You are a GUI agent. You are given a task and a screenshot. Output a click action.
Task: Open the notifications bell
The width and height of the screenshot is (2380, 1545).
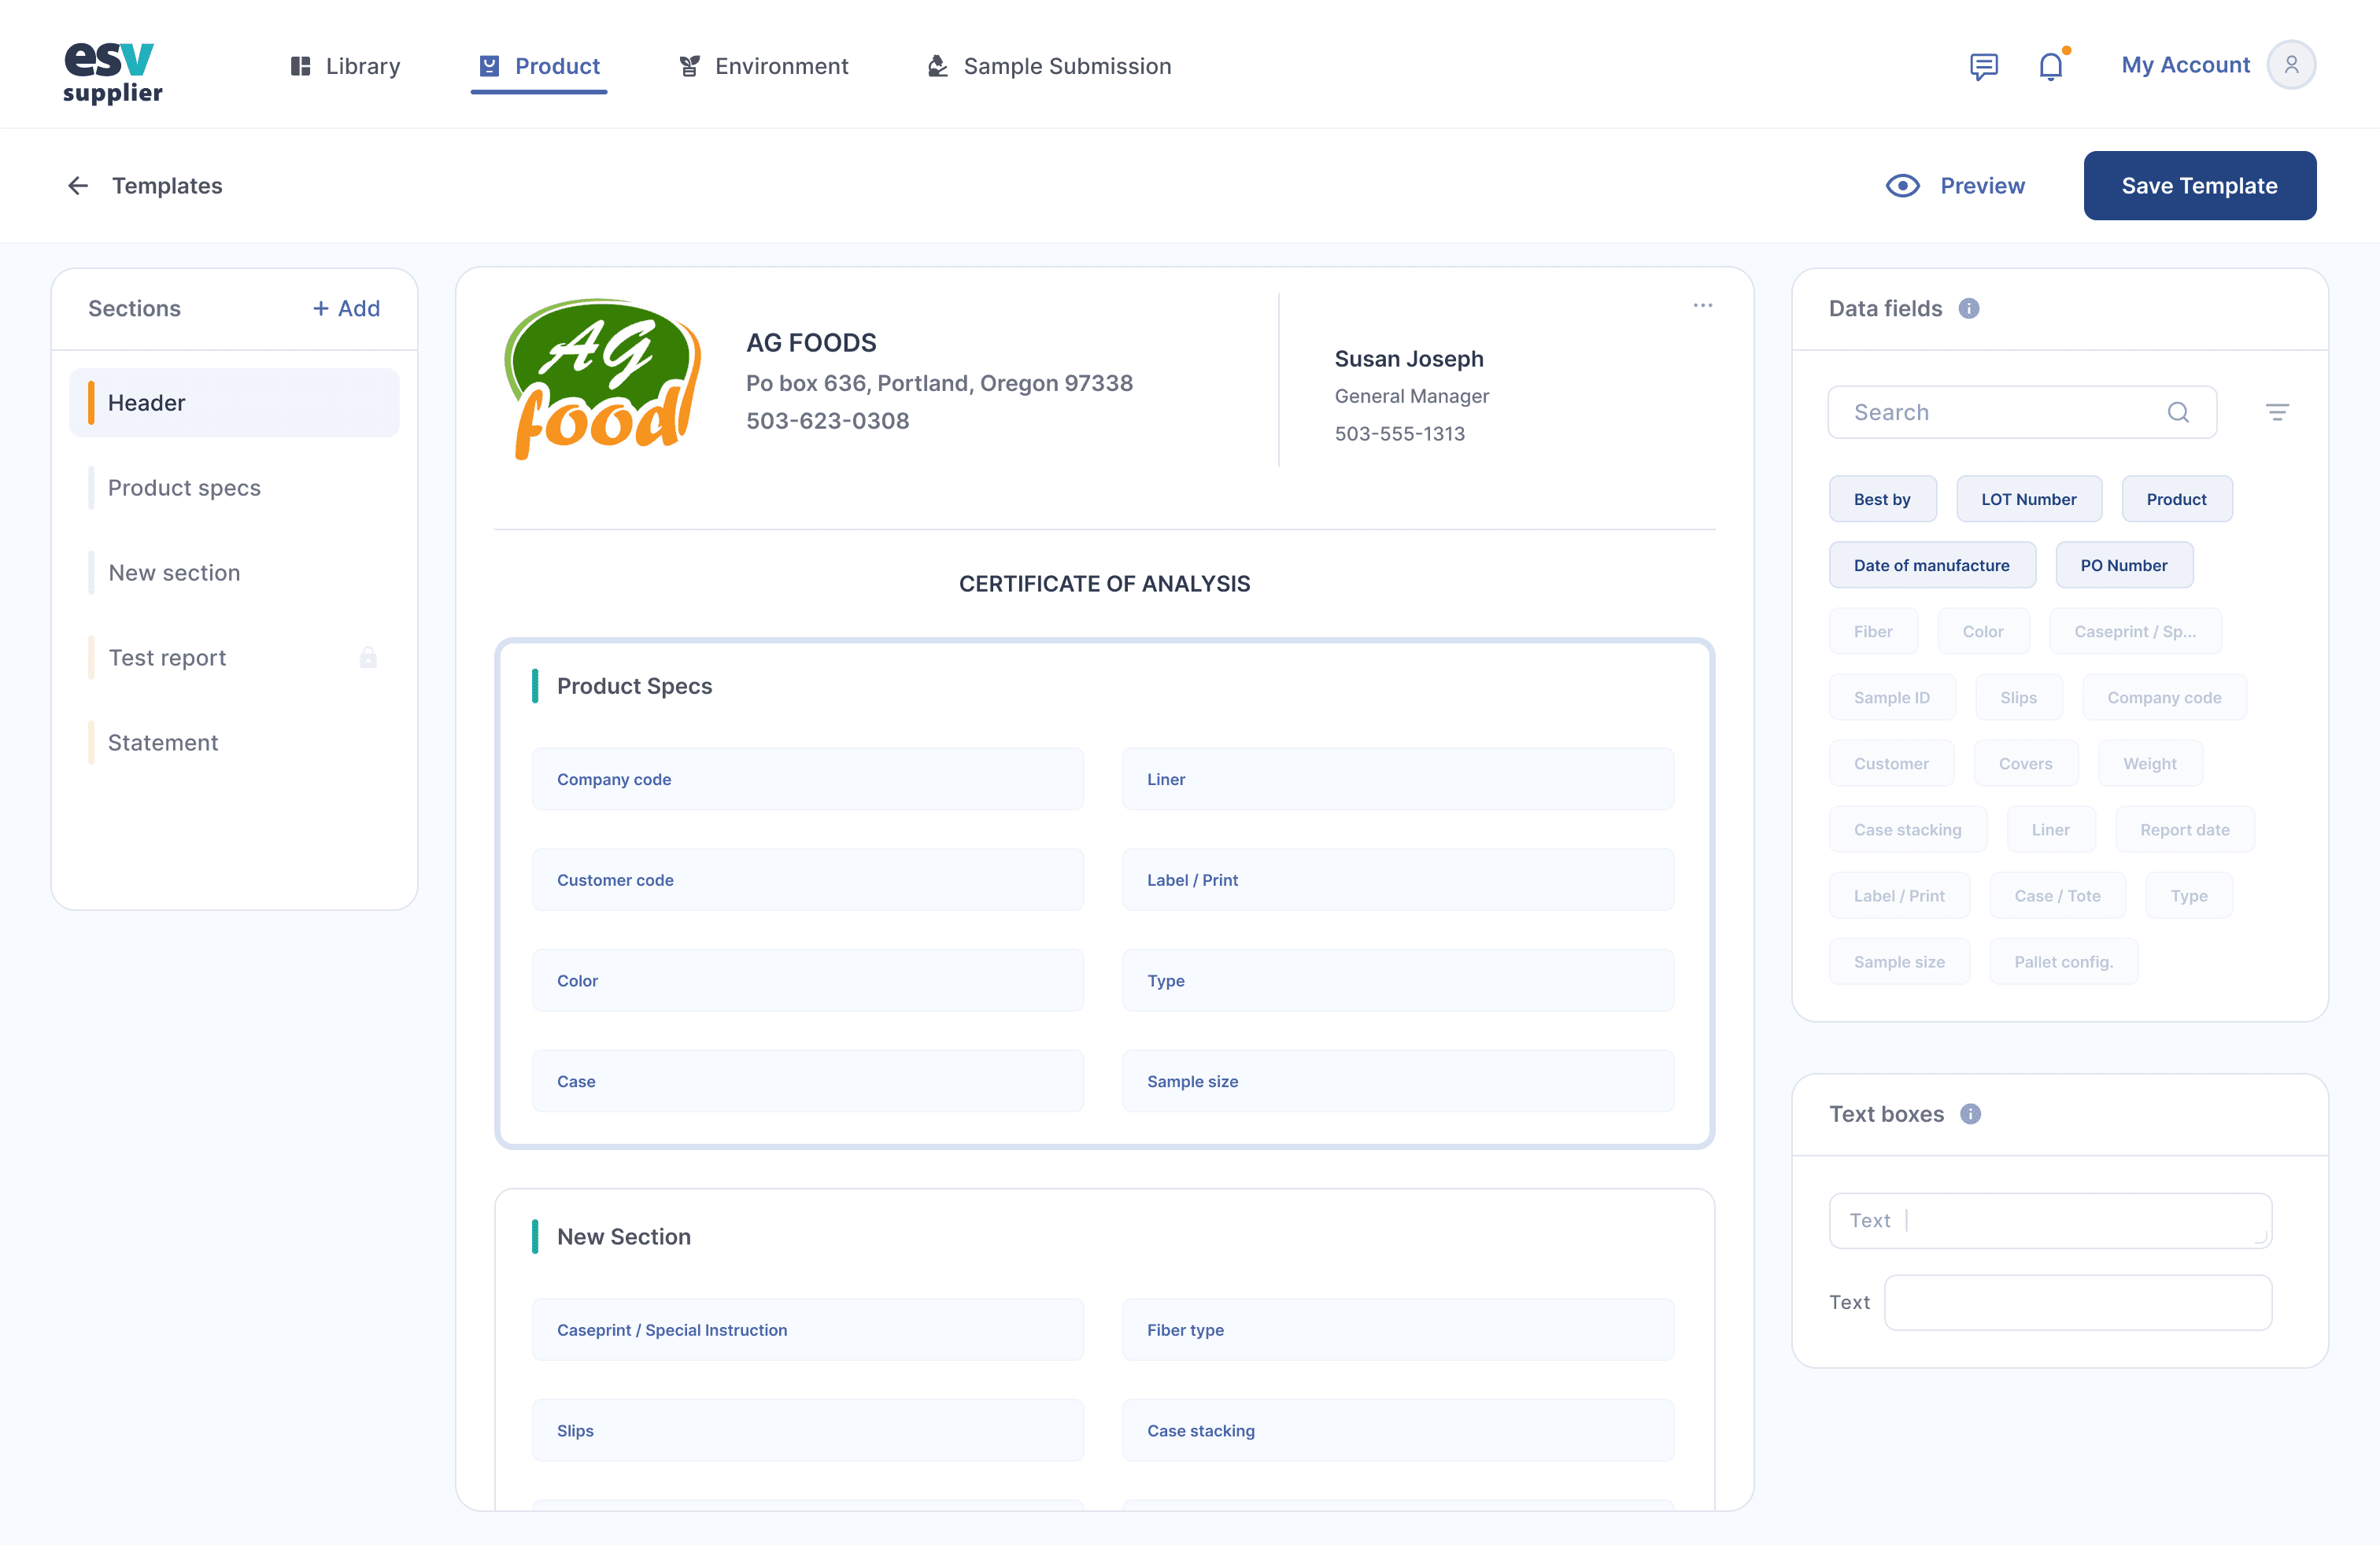2050,66
